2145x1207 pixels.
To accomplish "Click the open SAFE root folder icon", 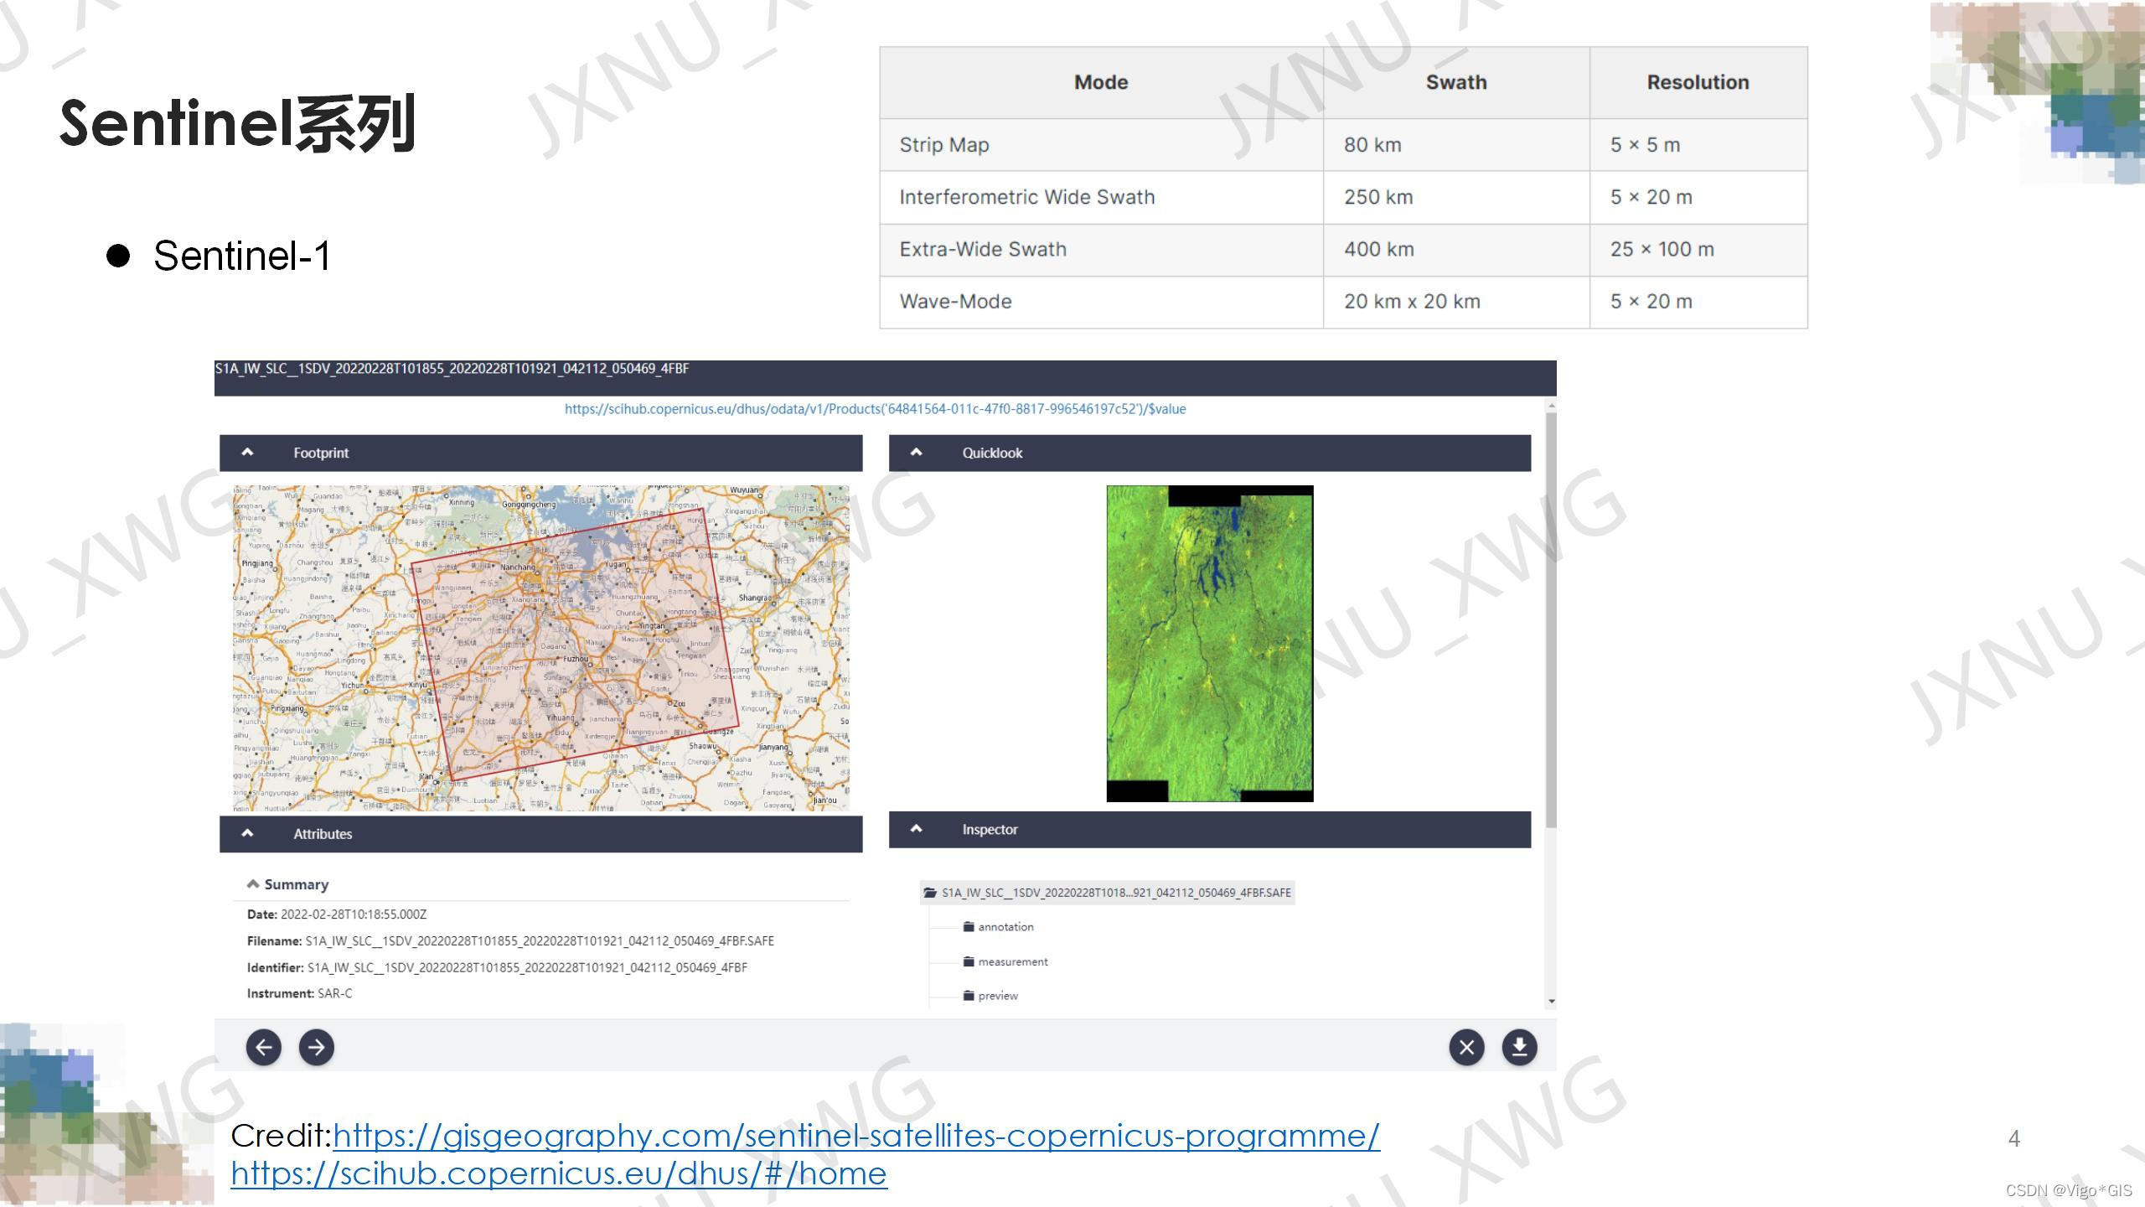I will click(x=929, y=893).
